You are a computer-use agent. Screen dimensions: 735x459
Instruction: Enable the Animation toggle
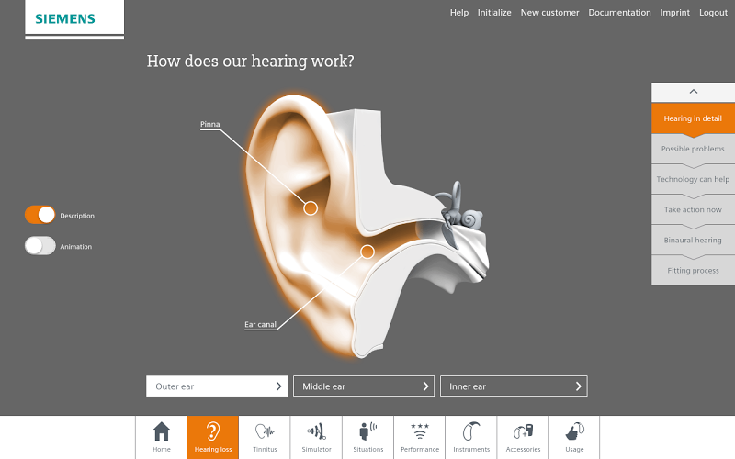(x=40, y=246)
